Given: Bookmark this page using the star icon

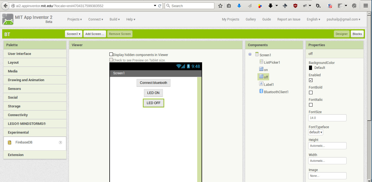Looking at the screenshot, I should (220, 6).
